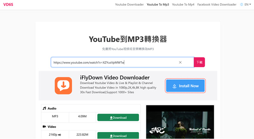The image size is (254, 139).
Task: Click the Video camera icon
Action: 44,127
